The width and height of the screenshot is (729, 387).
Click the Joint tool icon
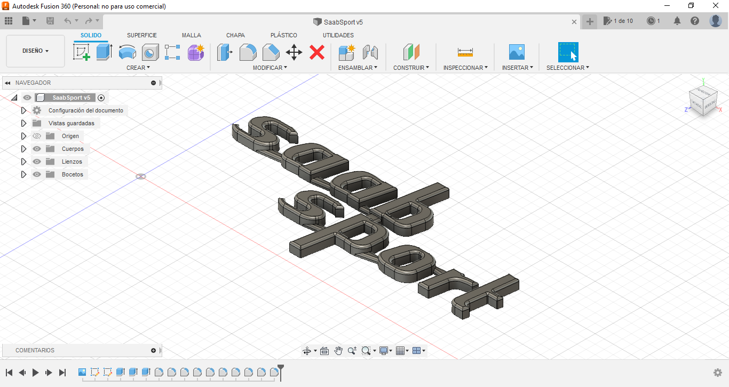pos(370,52)
